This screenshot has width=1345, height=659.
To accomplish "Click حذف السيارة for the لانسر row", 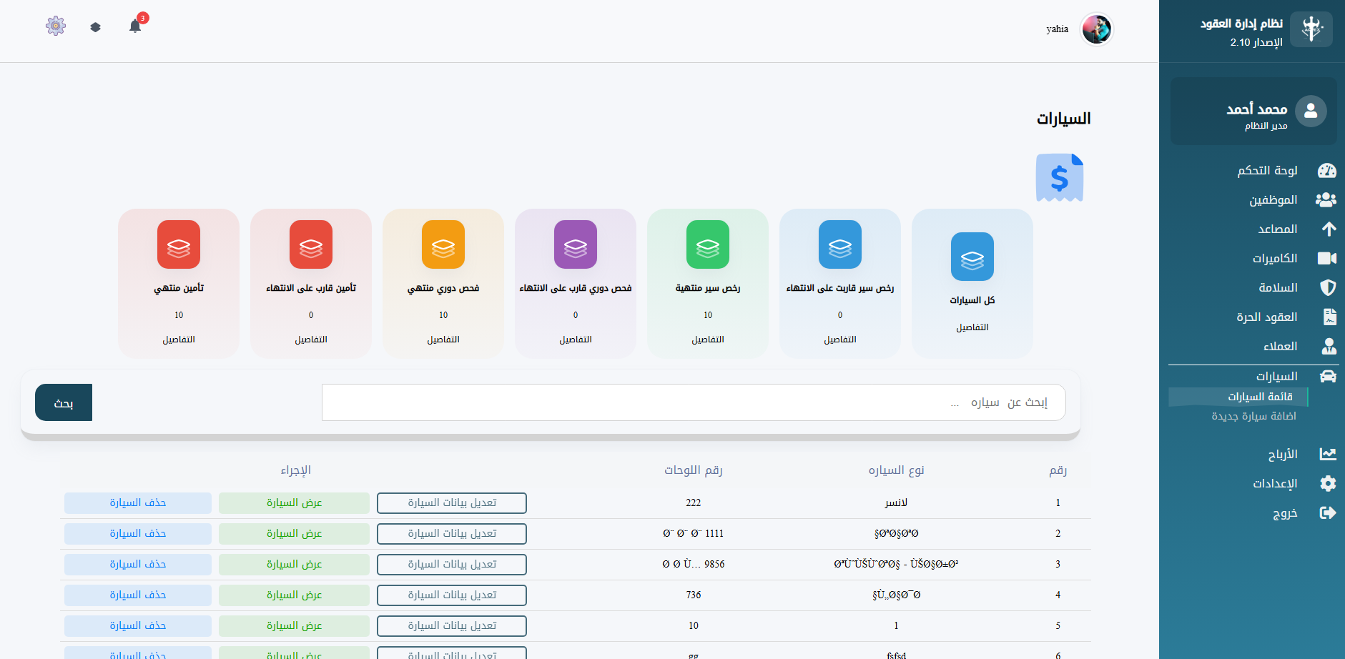I will pos(137,502).
